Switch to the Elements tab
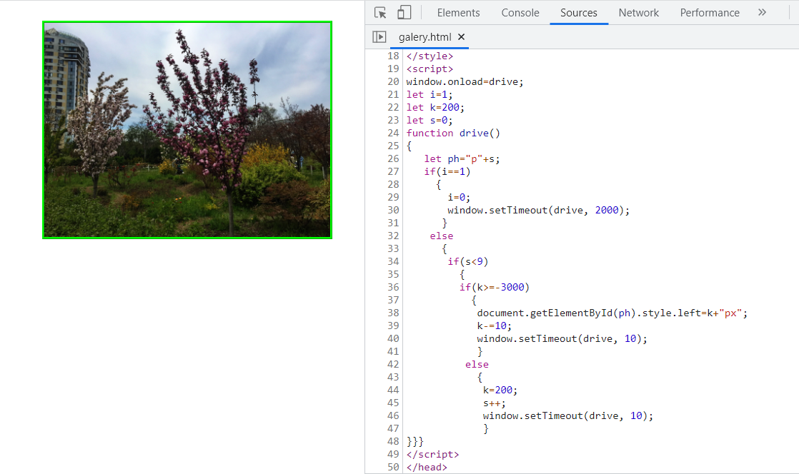Image resolution: width=799 pixels, height=474 pixels. click(458, 13)
